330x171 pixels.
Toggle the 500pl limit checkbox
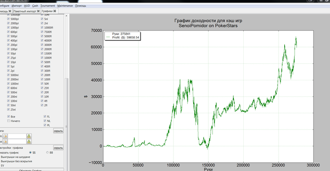click(8, 36)
